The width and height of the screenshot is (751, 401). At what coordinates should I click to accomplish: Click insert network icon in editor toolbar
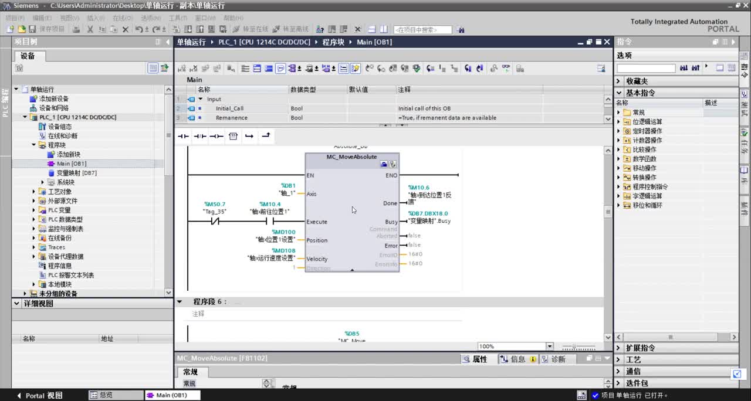[182, 69]
